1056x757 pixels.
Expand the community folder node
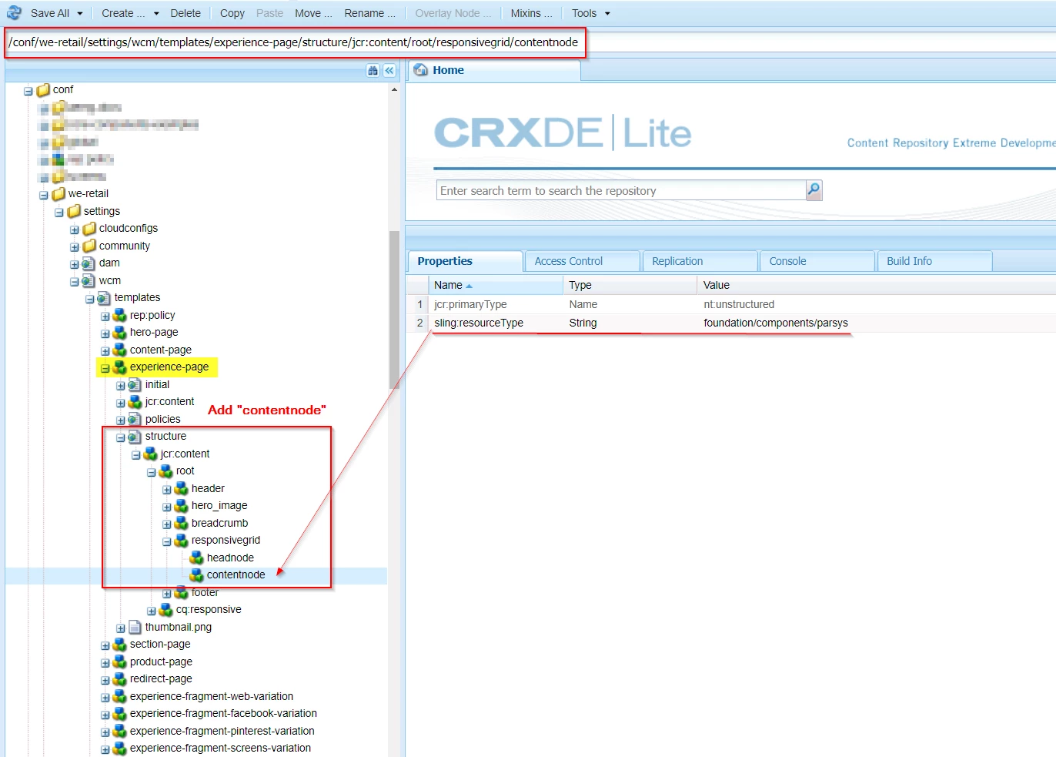75,247
